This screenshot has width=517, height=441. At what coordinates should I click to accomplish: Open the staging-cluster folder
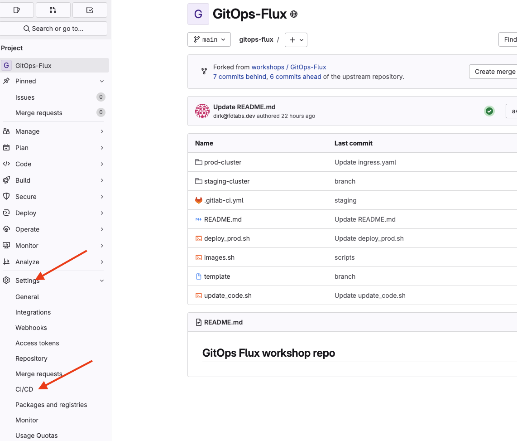[227, 181]
